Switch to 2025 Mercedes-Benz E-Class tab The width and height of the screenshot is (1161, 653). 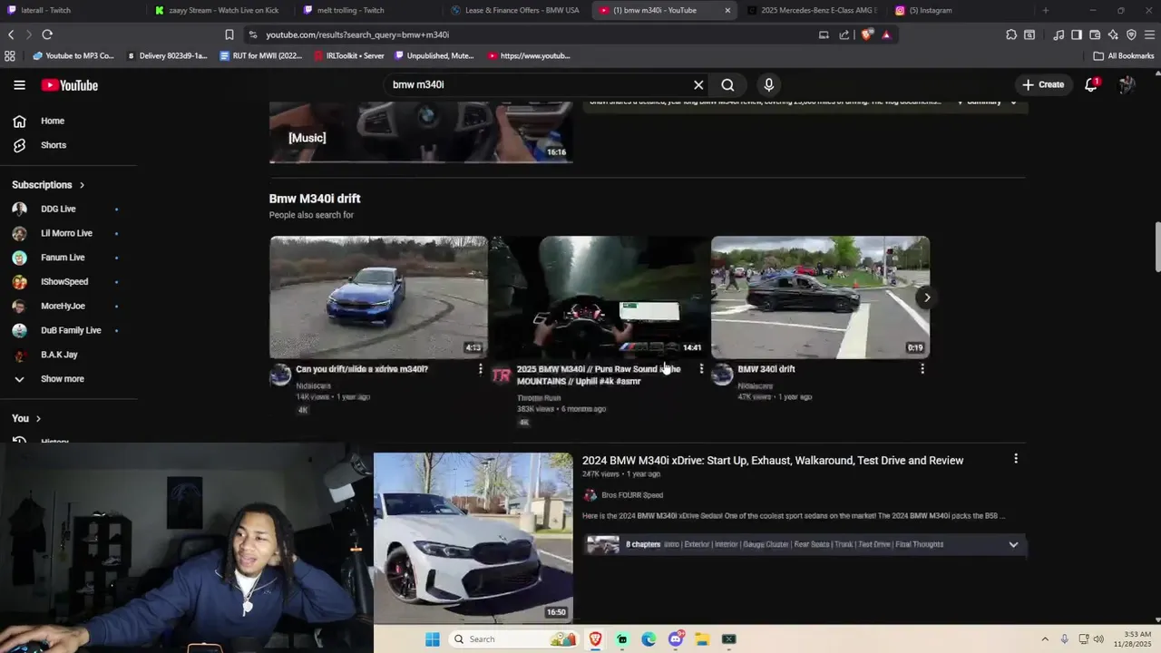pyautogui.click(x=812, y=10)
